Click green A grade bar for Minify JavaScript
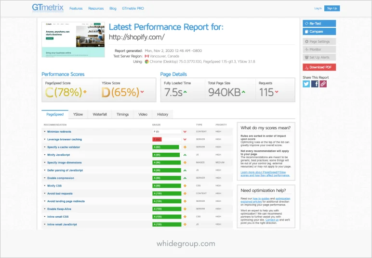The height and width of the screenshot is (258, 372). click(x=166, y=155)
